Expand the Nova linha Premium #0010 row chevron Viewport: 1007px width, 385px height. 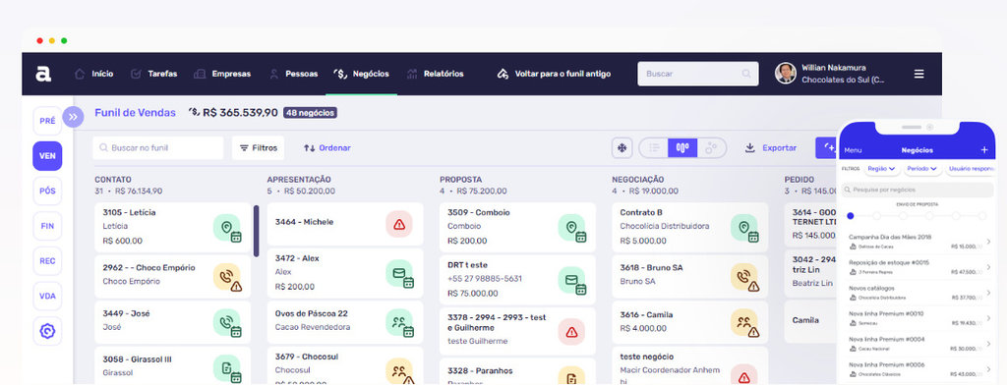988,319
